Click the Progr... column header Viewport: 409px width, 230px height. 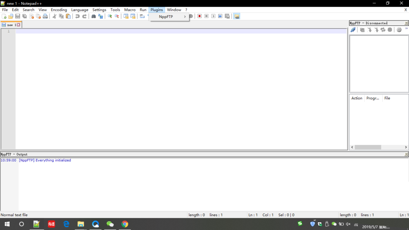(x=373, y=98)
